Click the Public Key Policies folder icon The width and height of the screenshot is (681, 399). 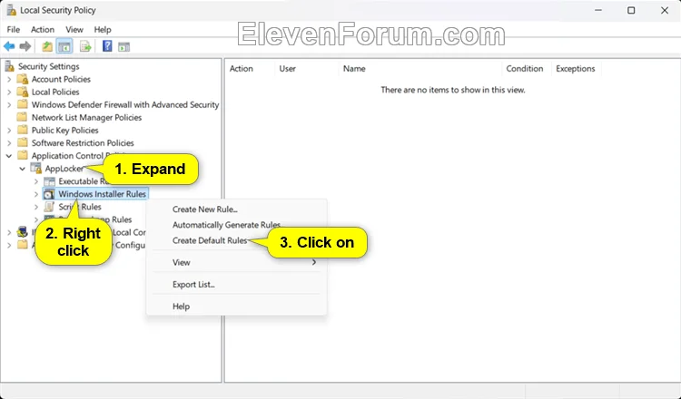22,130
